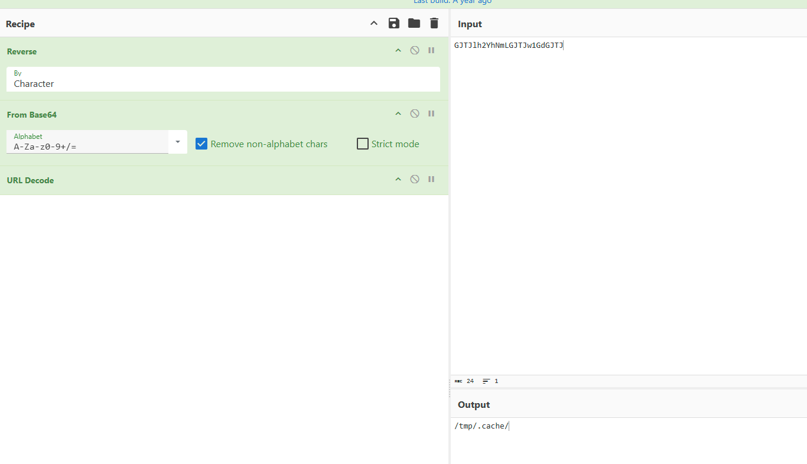Click the Alphabet text field
Image resolution: width=807 pixels, height=464 pixels.
coord(87,142)
